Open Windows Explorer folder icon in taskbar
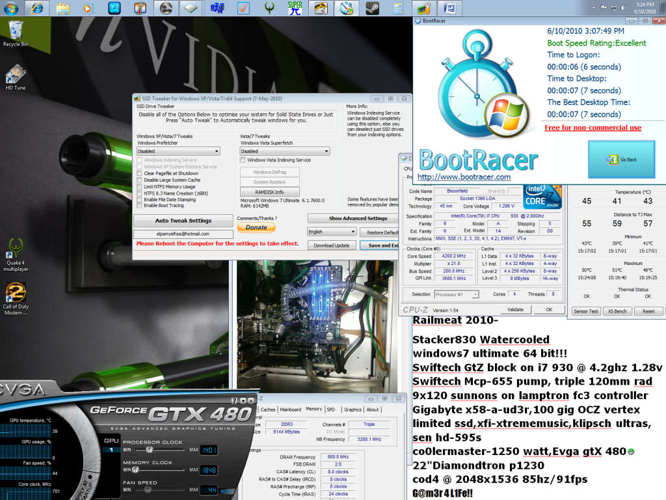This screenshot has height=500, width=666. [x=63, y=8]
